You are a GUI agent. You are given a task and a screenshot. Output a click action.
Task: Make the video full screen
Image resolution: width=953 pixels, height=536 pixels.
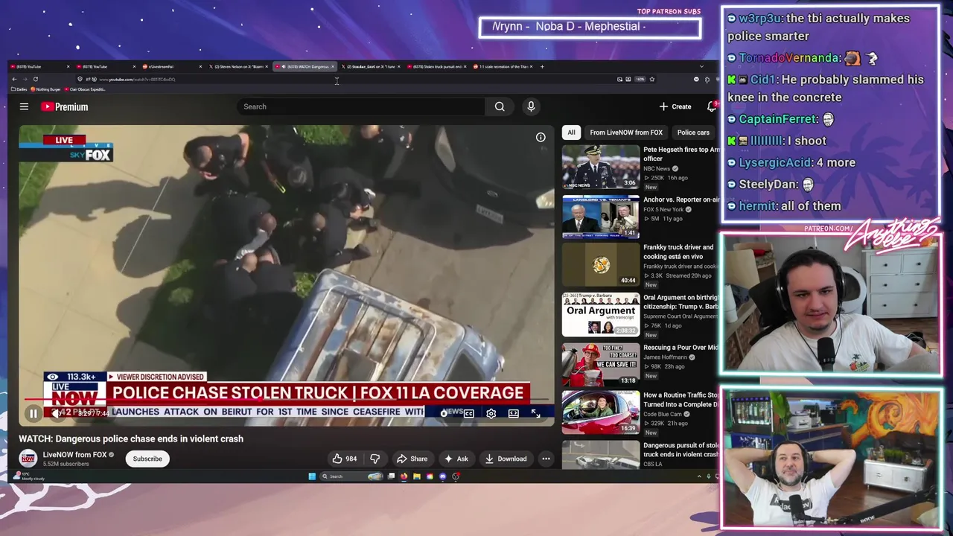(x=535, y=413)
